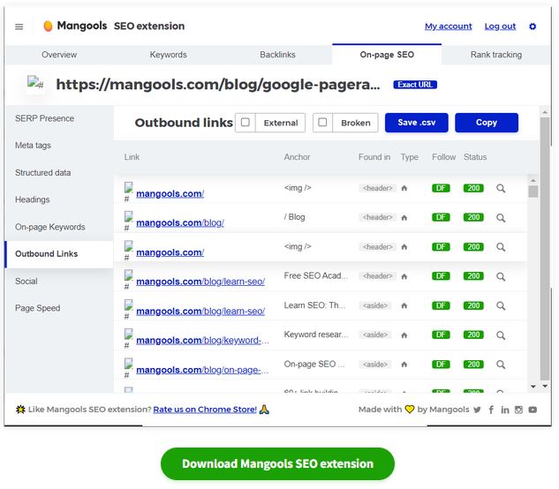
Task: Click the Anchor column header
Action: [x=297, y=157]
